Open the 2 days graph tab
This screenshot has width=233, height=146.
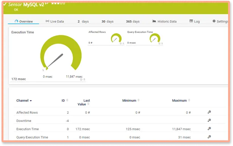83,21
